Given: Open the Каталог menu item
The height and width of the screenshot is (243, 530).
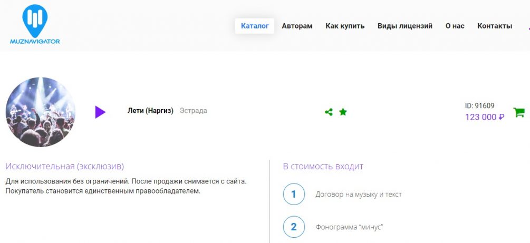Looking at the screenshot, I should pyautogui.click(x=255, y=26).
